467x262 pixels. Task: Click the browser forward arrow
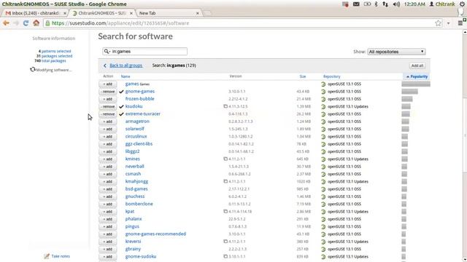pyautogui.click(x=16, y=23)
